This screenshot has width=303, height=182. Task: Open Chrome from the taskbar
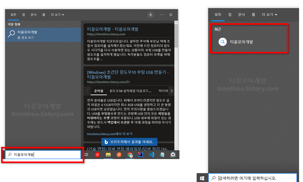click(130, 154)
